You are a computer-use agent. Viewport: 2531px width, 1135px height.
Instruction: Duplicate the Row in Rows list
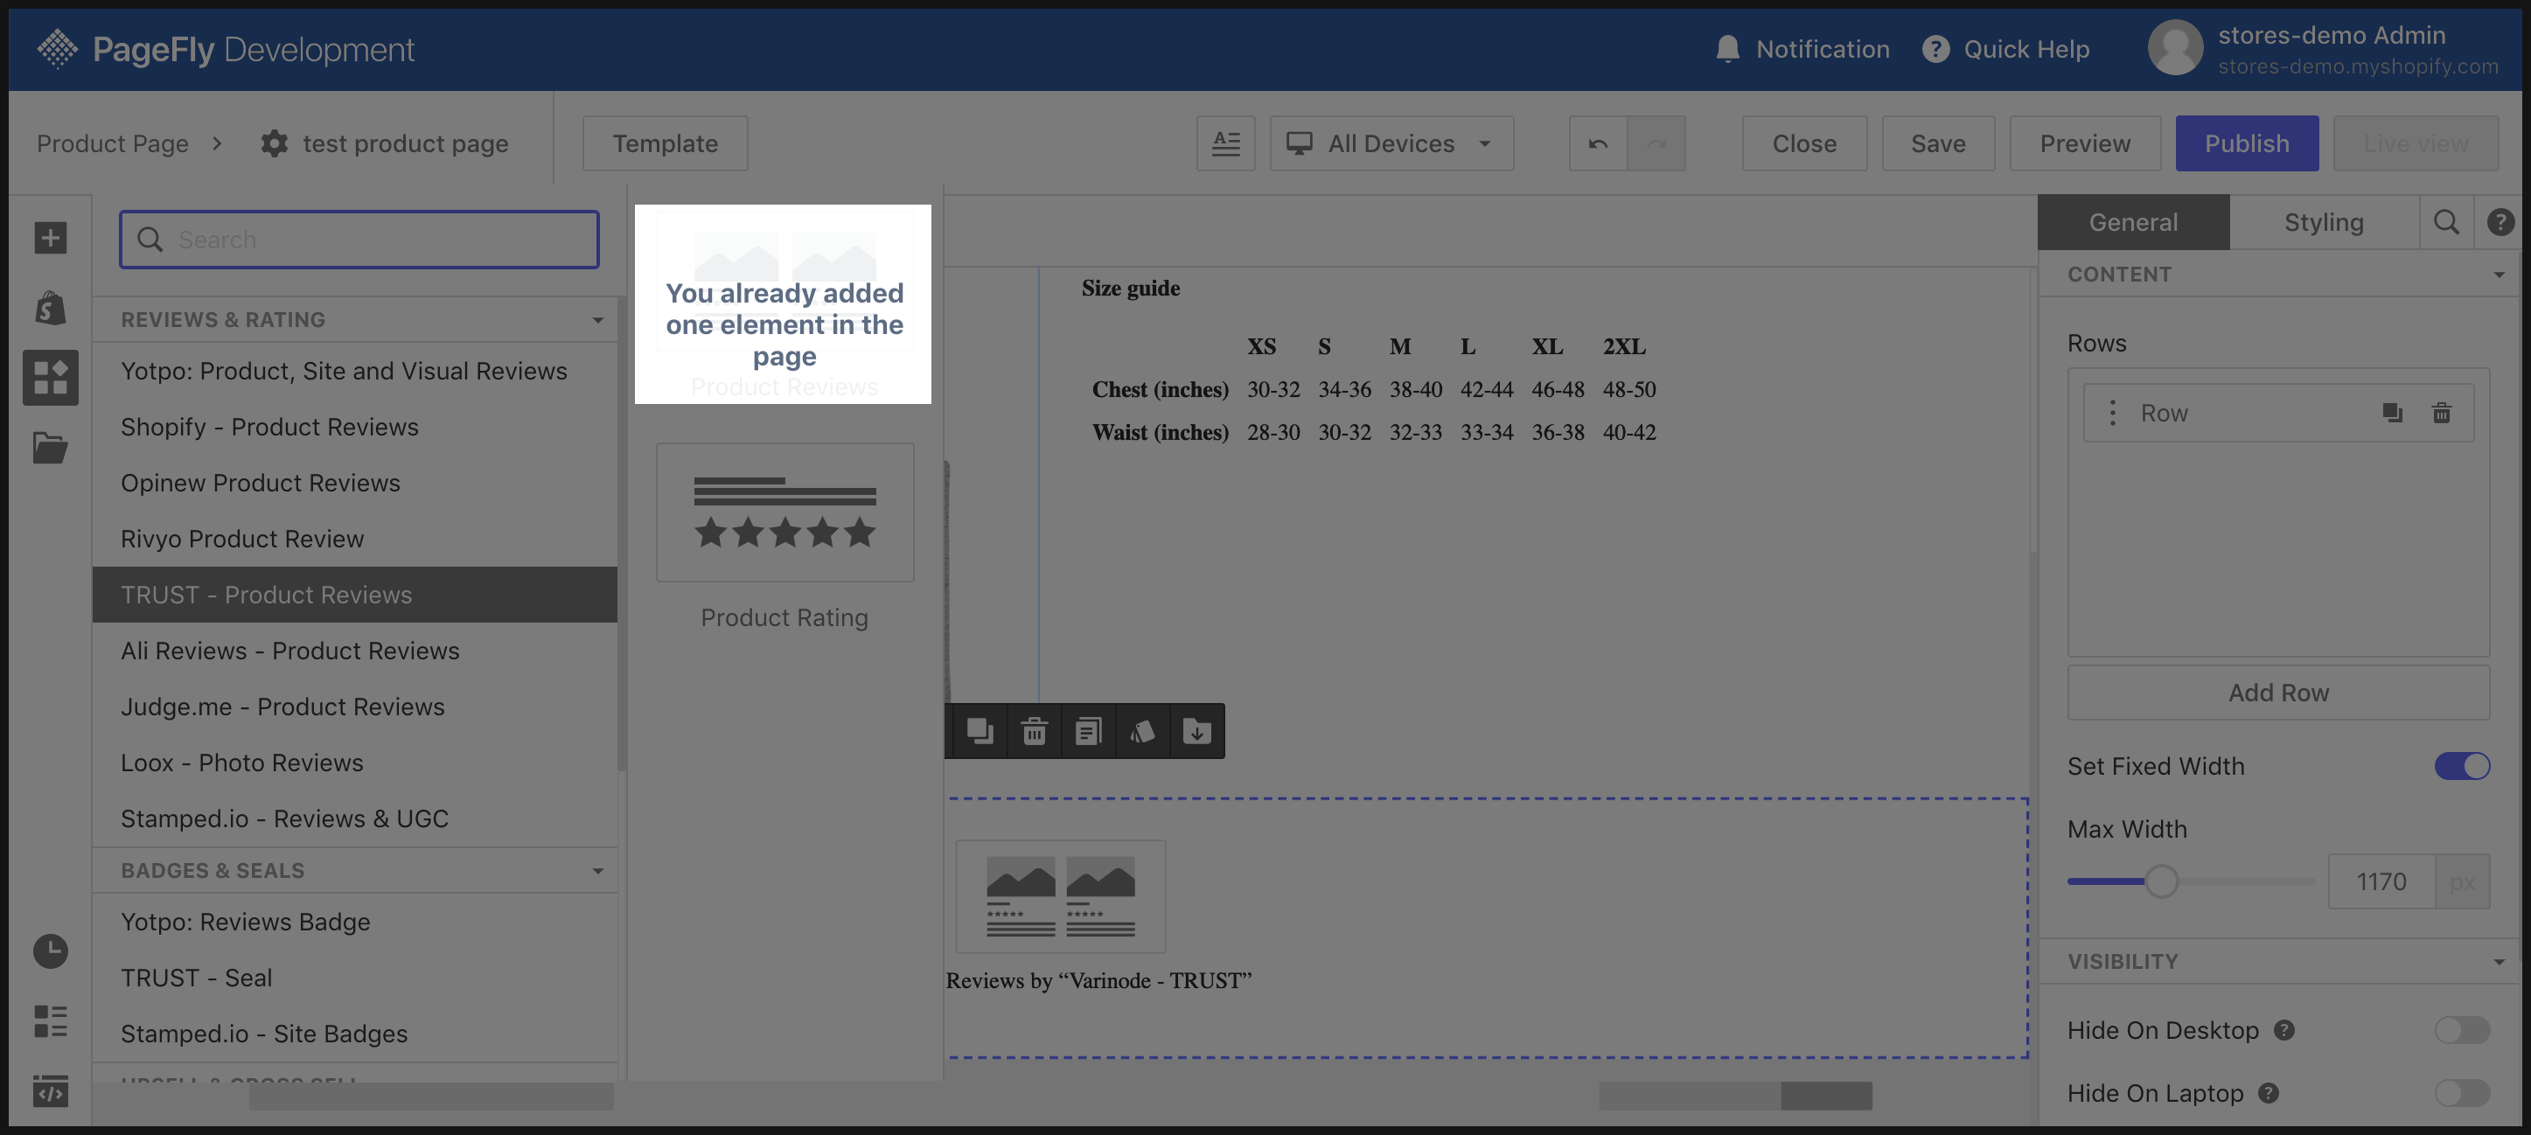pyautogui.click(x=2393, y=413)
